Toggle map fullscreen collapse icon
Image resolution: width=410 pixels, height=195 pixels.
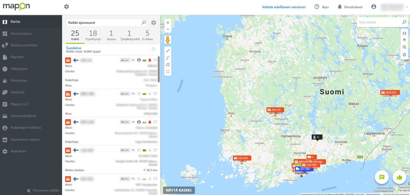tap(168, 72)
